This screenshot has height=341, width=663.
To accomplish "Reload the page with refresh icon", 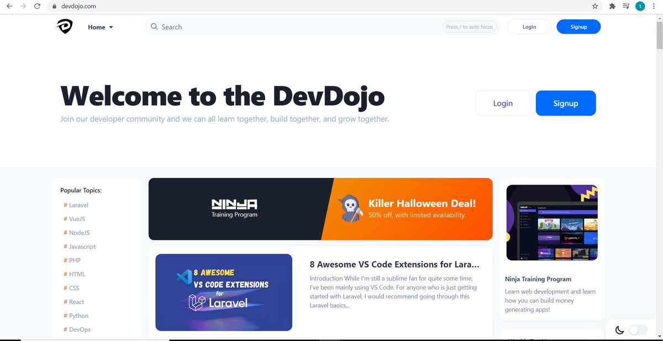I will click(37, 6).
